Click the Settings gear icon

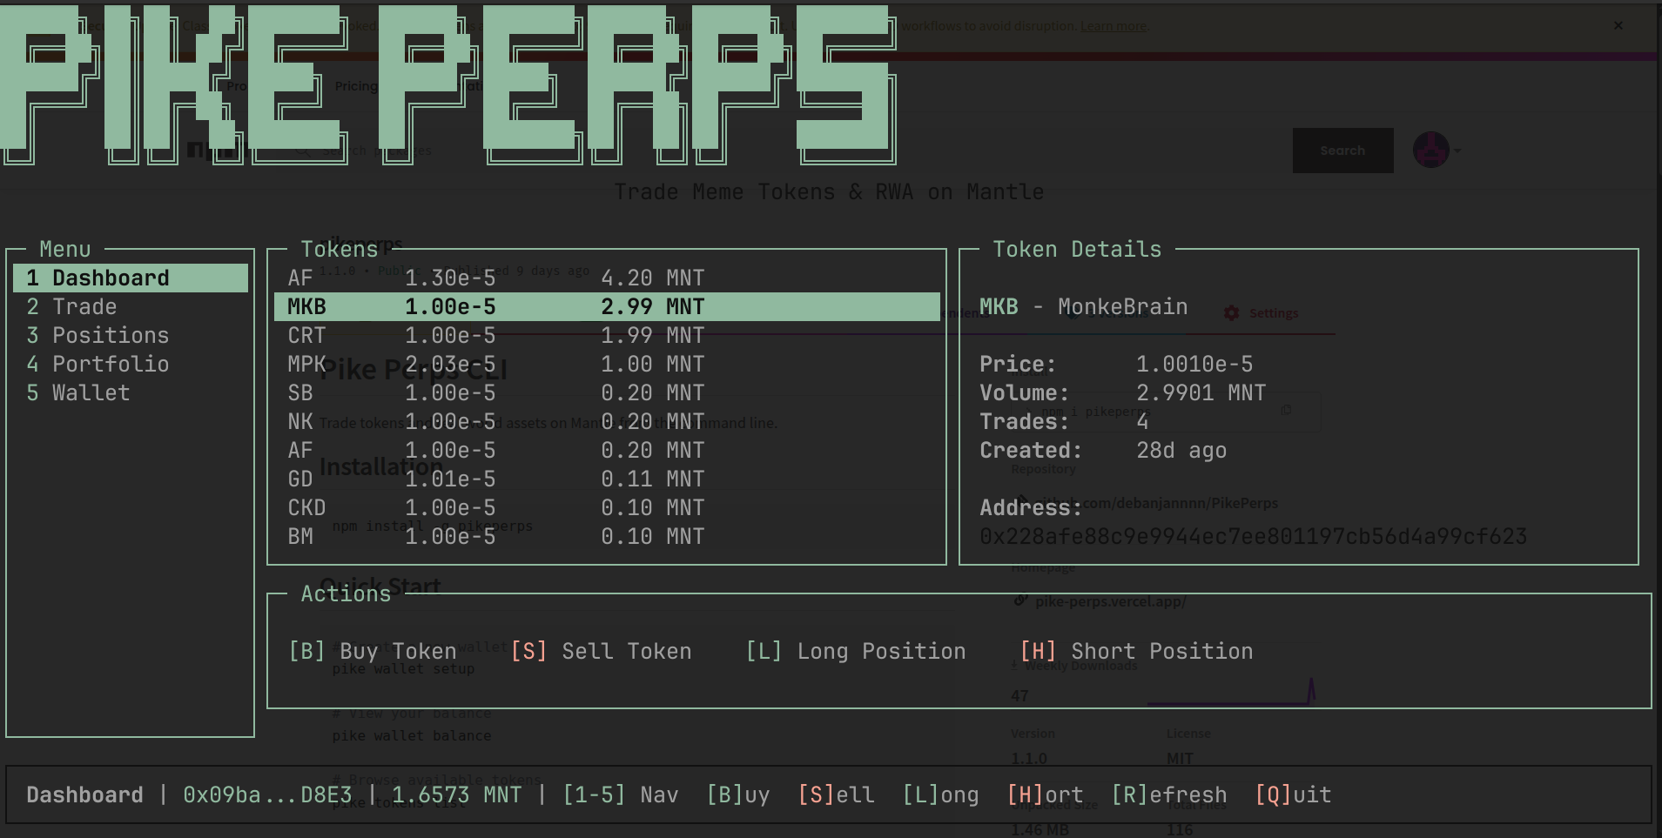coord(1231,313)
